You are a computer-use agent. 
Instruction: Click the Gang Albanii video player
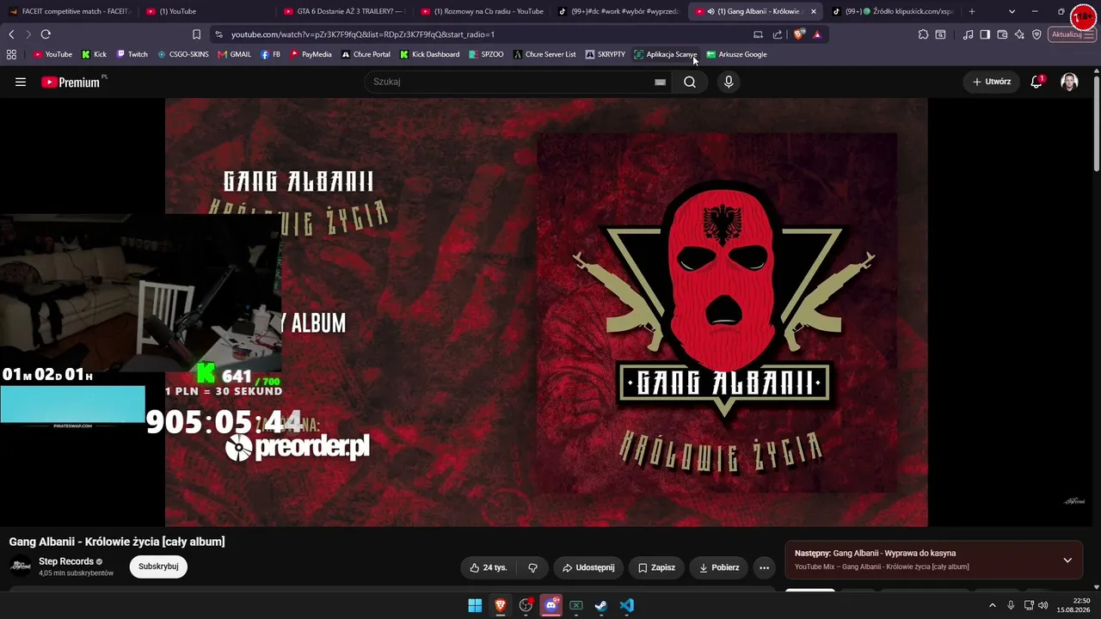pyautogui.click(x=546, y=312)
